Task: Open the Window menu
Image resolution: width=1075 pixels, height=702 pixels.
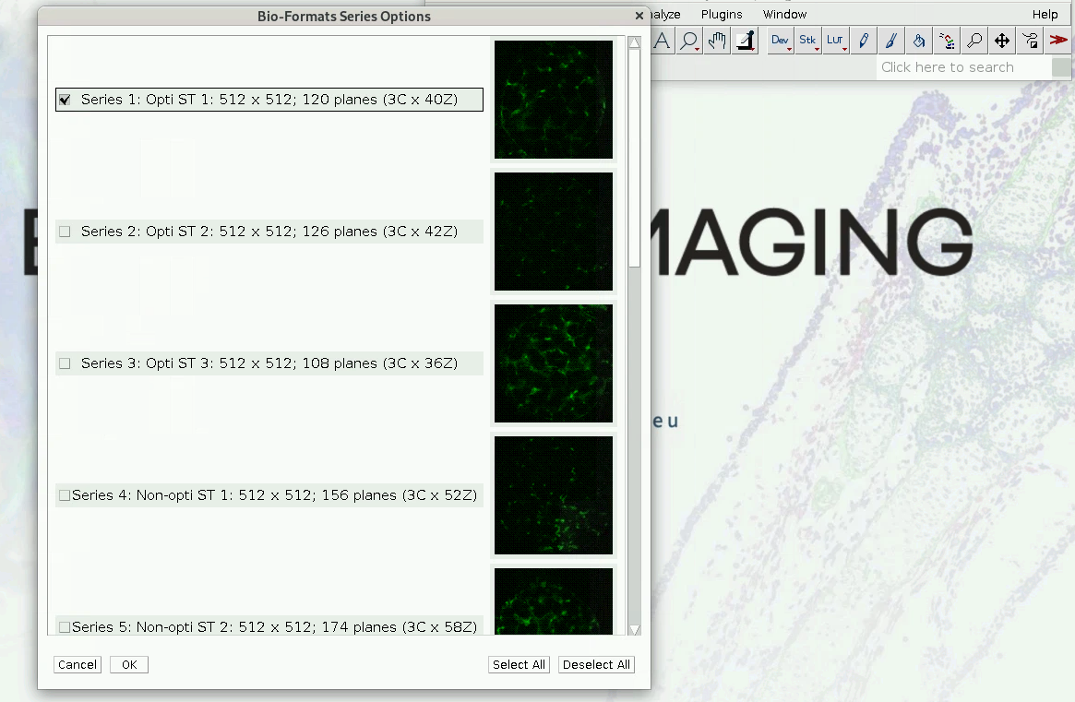Action: 784,15
